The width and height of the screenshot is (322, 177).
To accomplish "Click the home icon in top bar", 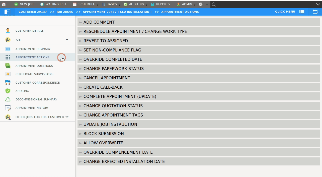I will (4, 4).
